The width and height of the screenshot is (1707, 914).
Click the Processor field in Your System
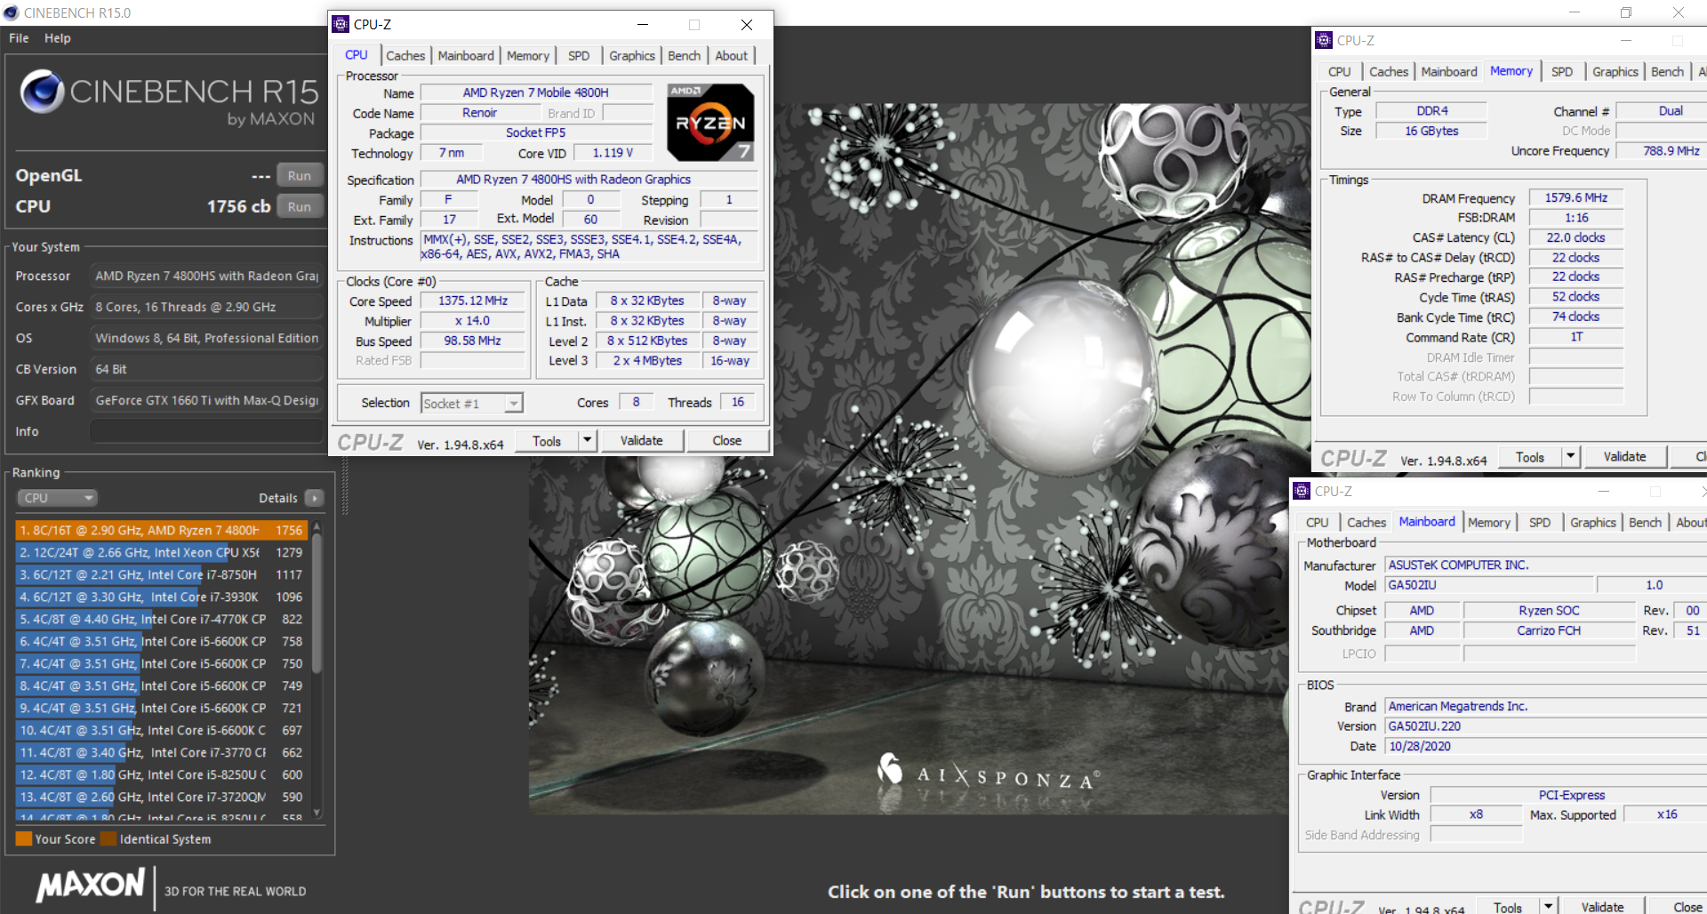tap(206, 276)
